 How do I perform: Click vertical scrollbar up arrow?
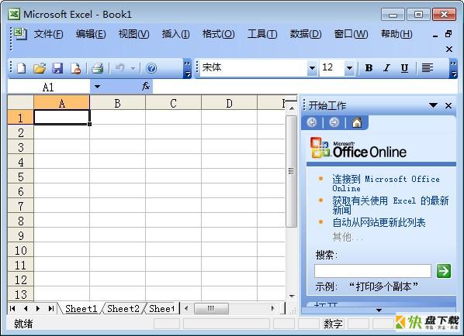292,108
